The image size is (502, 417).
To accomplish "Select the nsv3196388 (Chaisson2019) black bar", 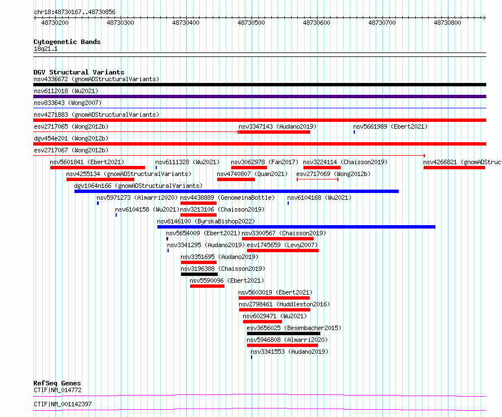I will 199,274.
